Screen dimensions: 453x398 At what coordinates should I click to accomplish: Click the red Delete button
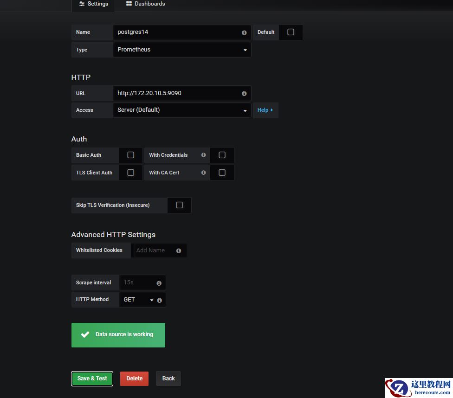coord(134,379)
